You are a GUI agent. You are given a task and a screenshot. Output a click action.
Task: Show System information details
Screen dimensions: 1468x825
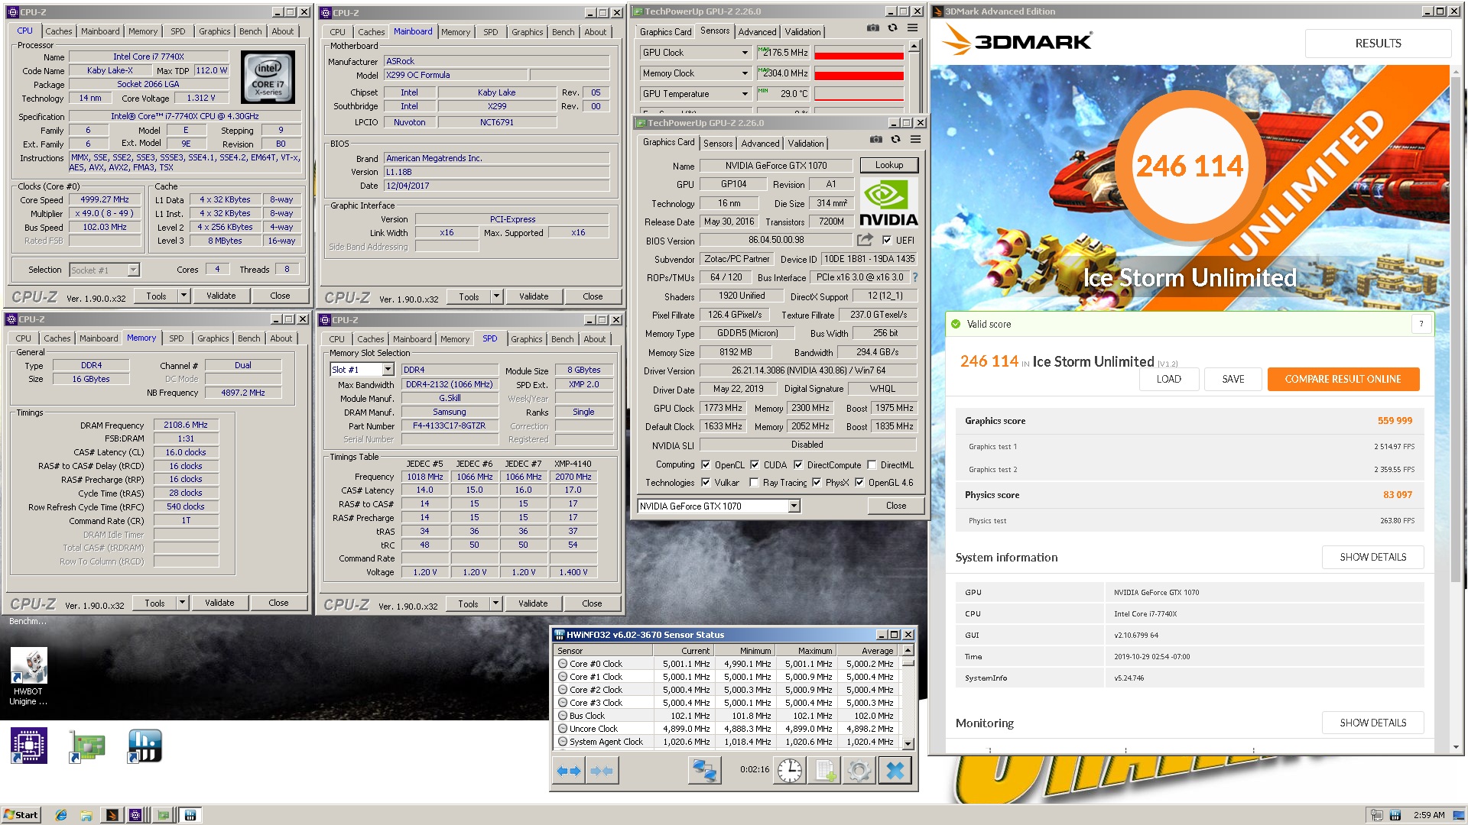tap(1372, 557)
